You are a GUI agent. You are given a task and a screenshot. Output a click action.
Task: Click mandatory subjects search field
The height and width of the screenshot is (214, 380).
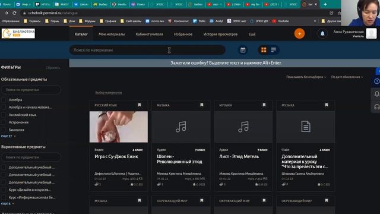(x=31, y=90)
